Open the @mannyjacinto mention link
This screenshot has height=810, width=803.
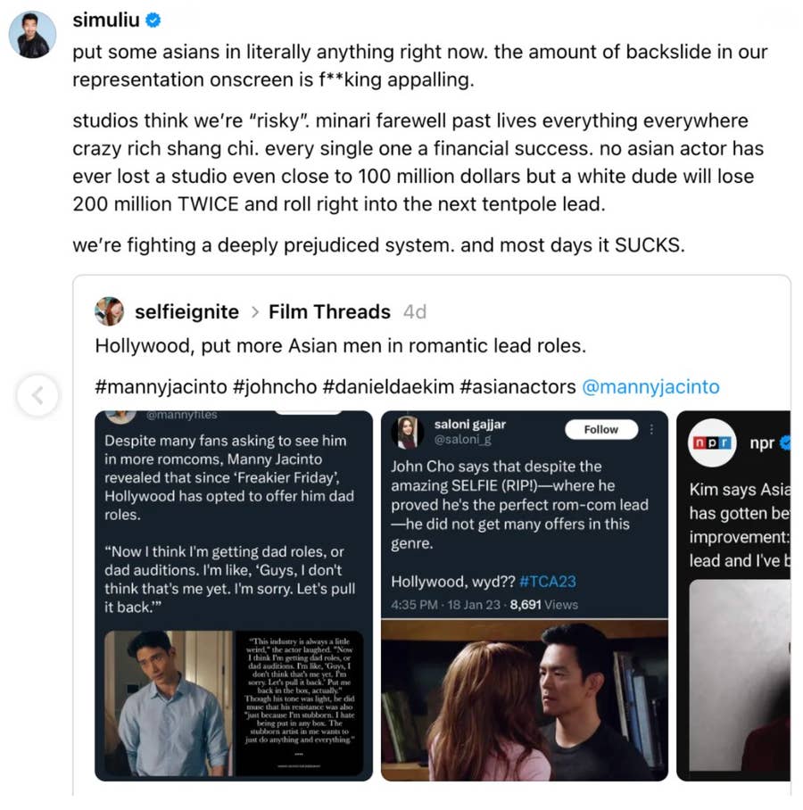click(x=650, y=387)
